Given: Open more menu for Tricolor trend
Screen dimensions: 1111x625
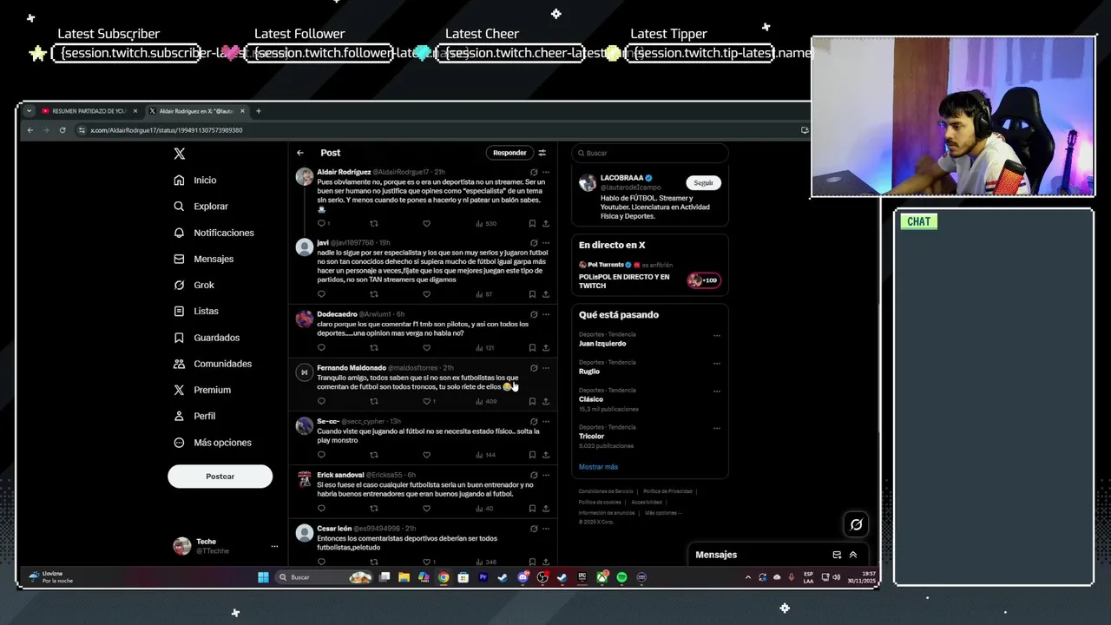Looking at the screenshot, I should [717, 428].
